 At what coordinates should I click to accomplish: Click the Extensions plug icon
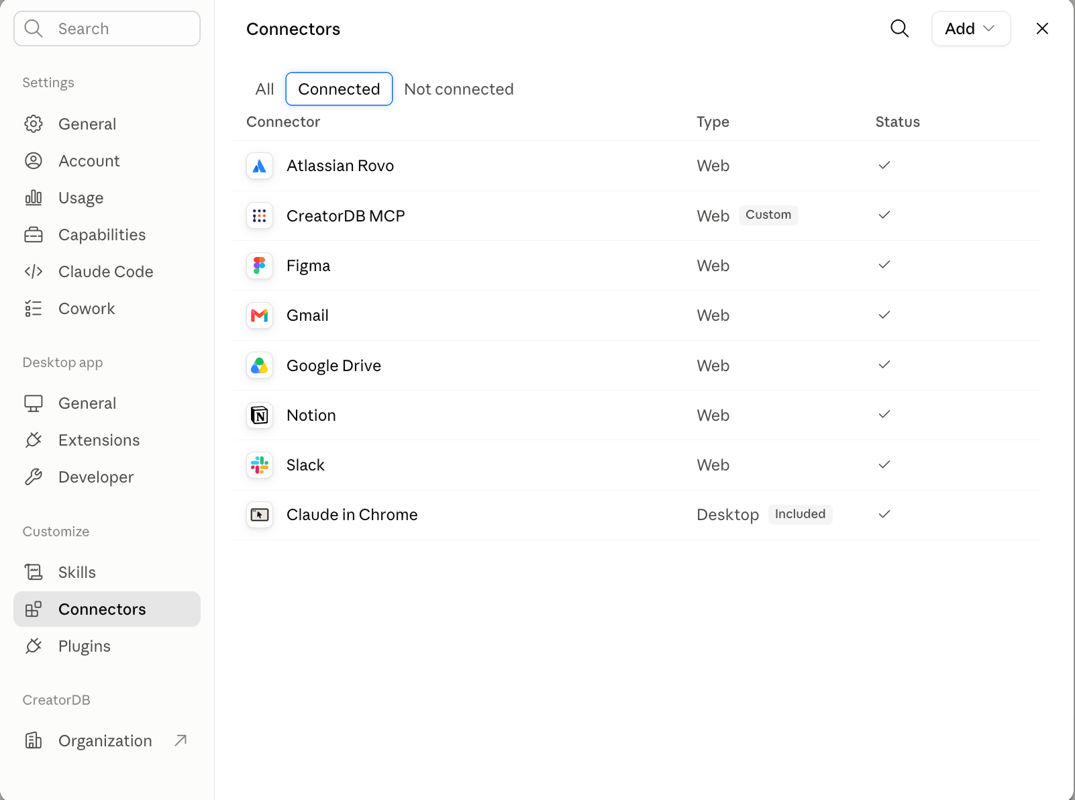tap(34, 440)
